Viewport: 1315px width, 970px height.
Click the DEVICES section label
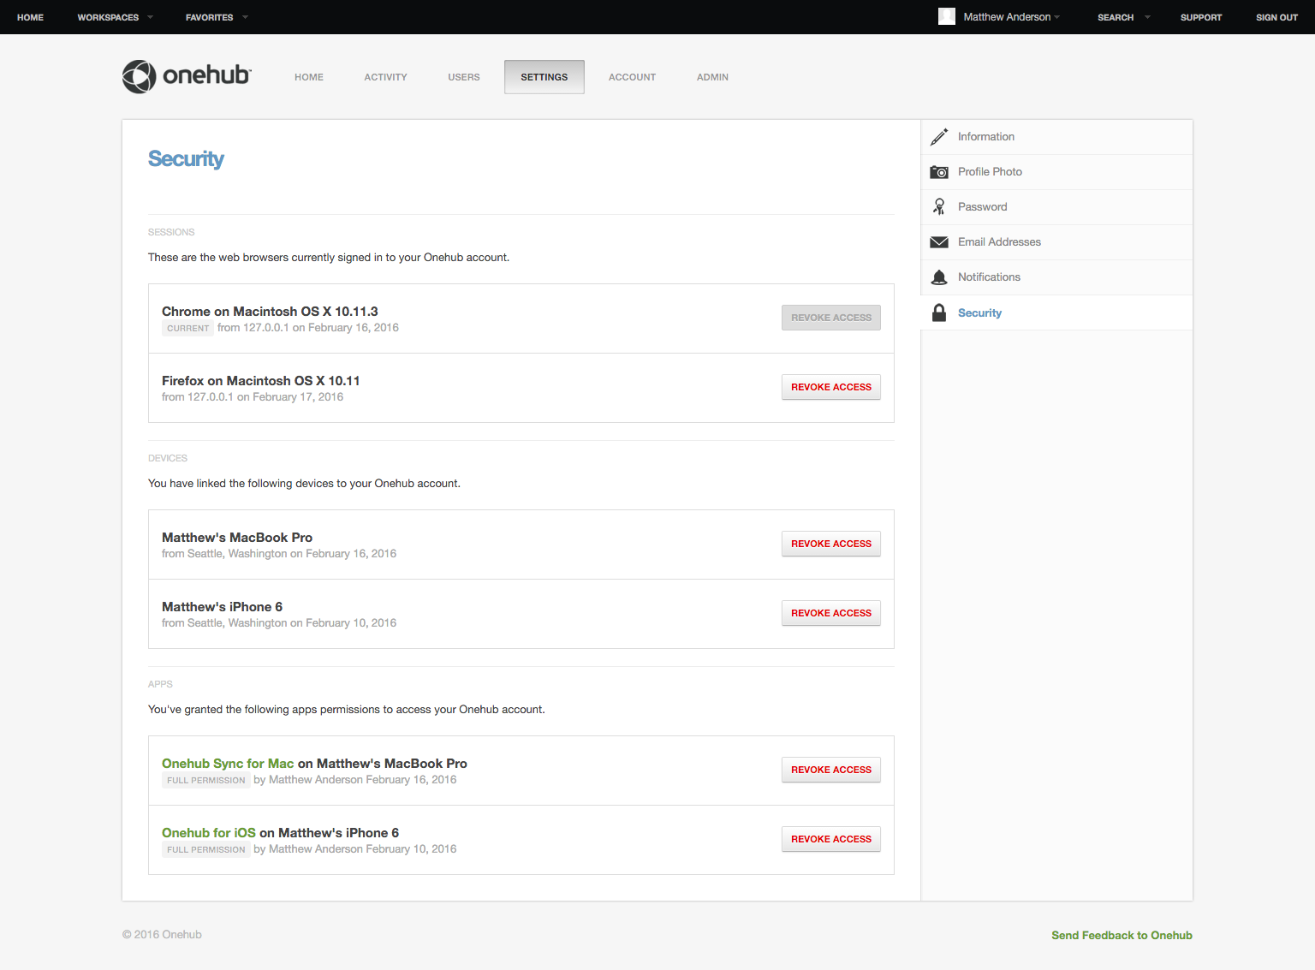[168, 458]
